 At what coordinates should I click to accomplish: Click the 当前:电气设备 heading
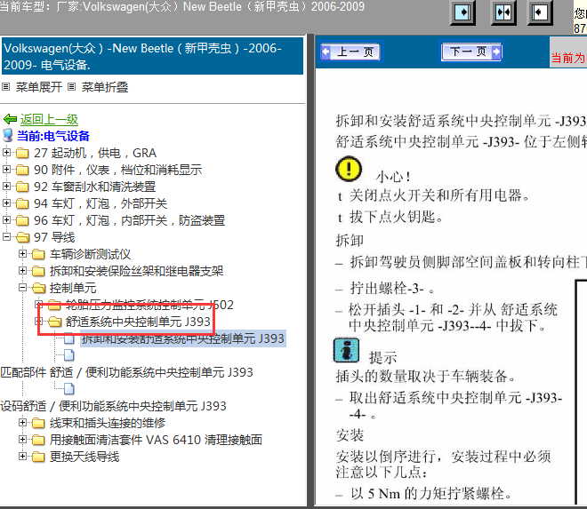(53, 136)
